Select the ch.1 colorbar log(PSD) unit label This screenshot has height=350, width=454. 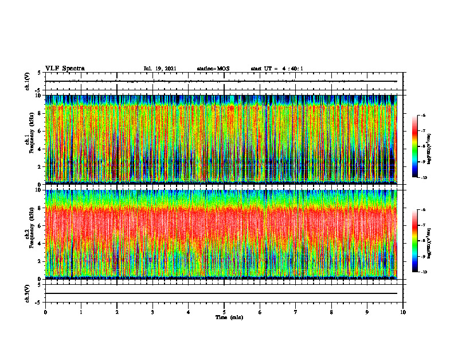click(429, 149)
